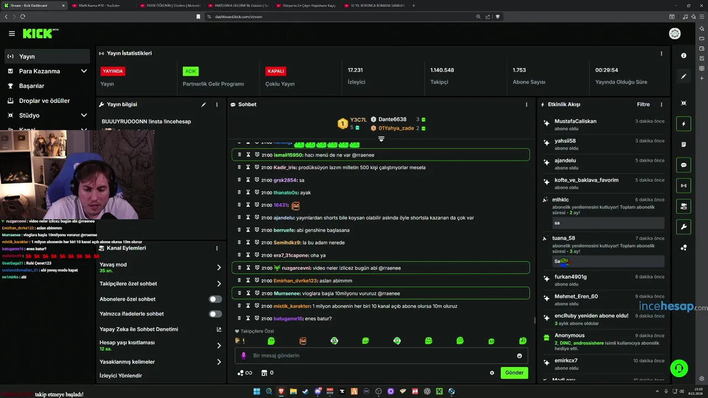Click the camera icon in right sidebar
This screenshot has height=398, width=708.
coord(684,206)
